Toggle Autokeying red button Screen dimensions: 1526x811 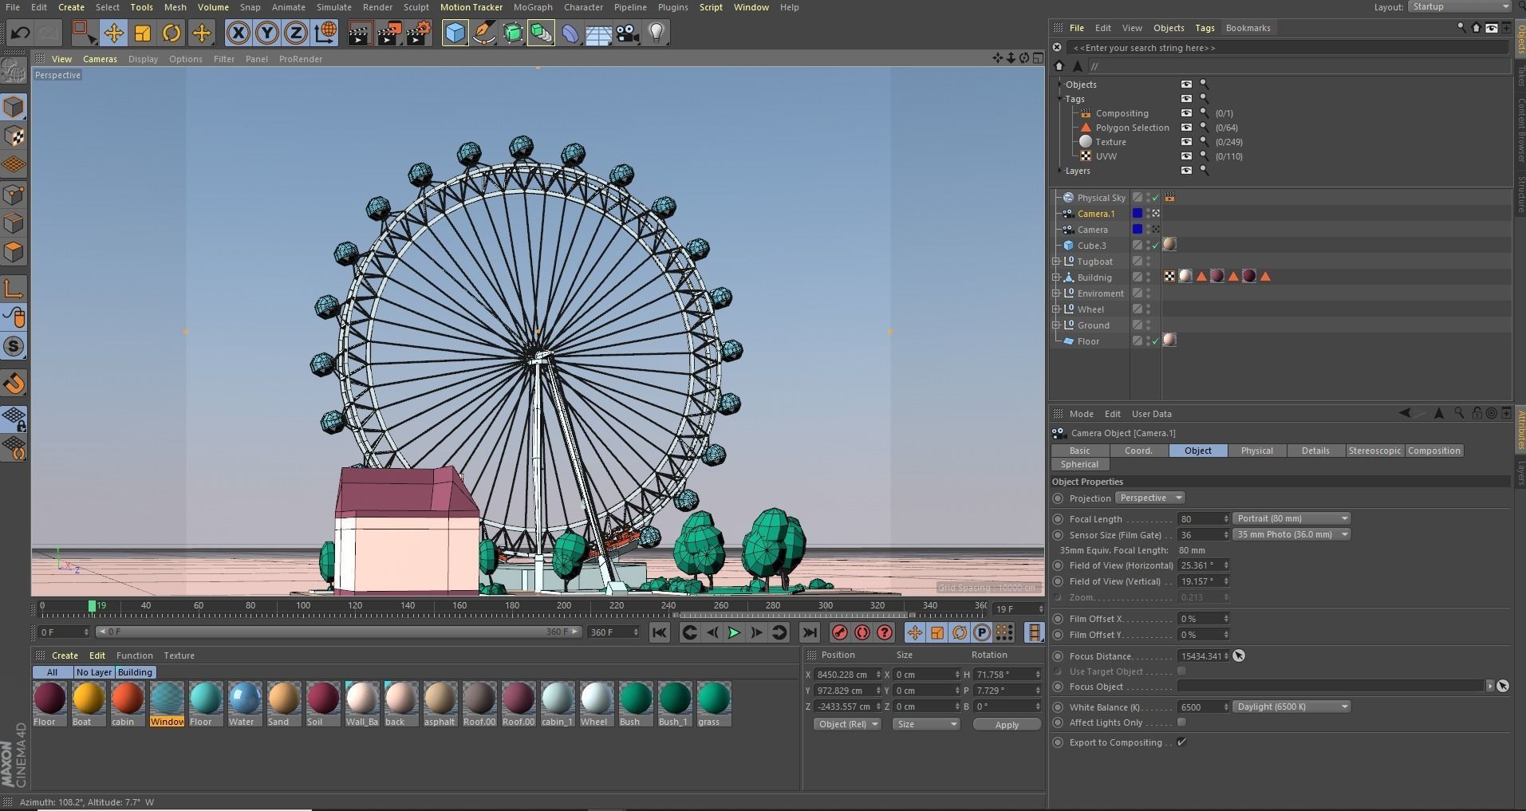coord(862,632)
